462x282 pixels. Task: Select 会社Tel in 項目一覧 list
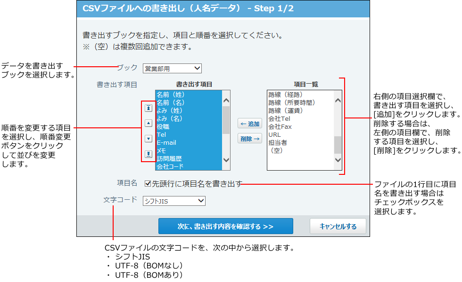tap(301, 118)
